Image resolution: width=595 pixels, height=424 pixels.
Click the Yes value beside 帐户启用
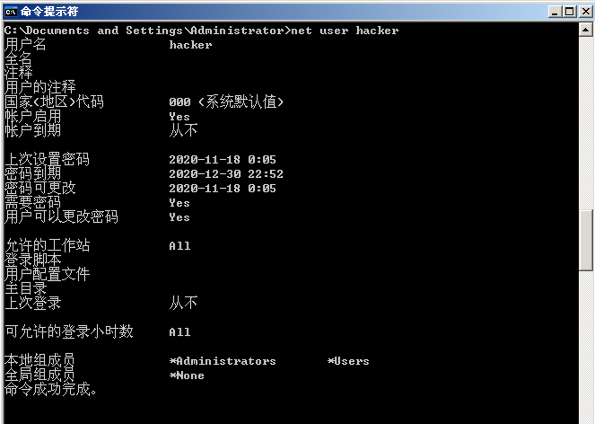point(179,117)
